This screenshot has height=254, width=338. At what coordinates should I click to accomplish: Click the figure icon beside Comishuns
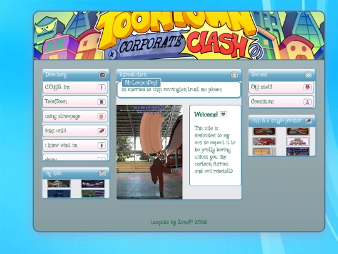[307, 102]
